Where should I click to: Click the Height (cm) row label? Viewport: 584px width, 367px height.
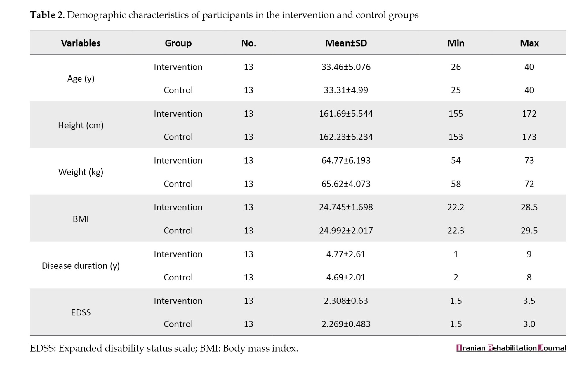coord(81,125)
